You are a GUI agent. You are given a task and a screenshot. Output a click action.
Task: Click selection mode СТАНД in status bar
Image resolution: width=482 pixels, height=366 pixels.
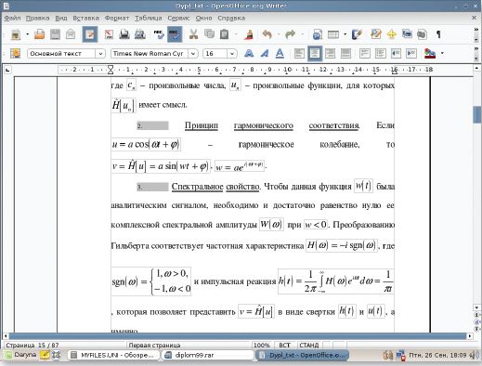(309, 345)
